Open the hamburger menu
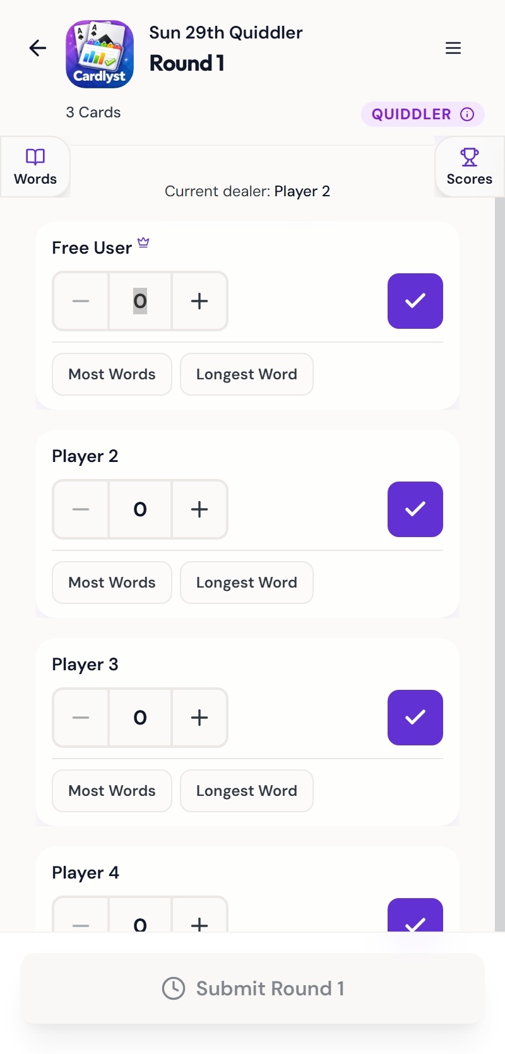 [x=453, y=47]
